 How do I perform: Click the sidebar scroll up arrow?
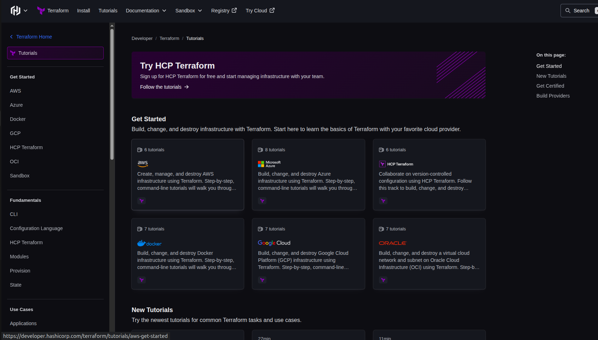click(x=112, y=25)
